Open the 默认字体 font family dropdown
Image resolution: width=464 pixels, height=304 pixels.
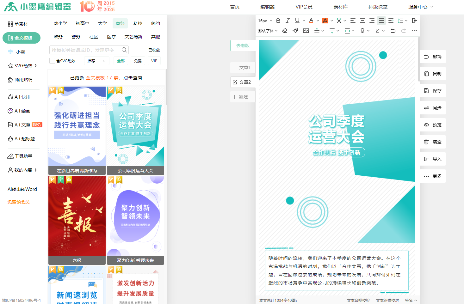coord(268,31)
